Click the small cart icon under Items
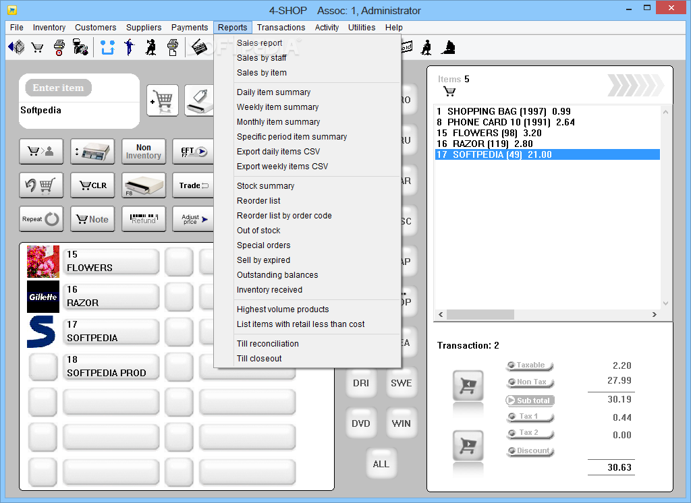Screen dimensions: 691x503 449,92
